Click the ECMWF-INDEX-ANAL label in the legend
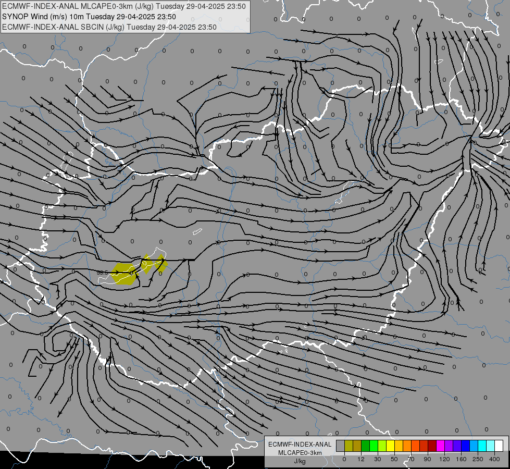Image resolution: width=510 pixels, height=469 pixels. click(x=300, y=445)
